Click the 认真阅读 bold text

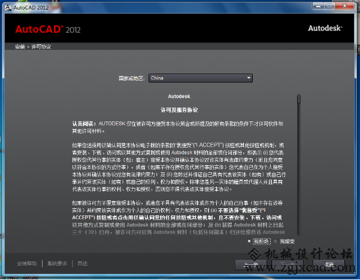pos(84,124)
